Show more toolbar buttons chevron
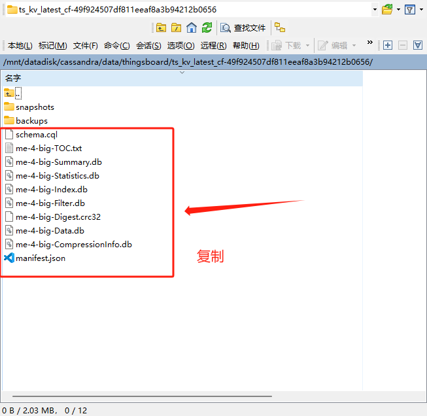Screen dimensions: 427x416 pyautogui.click(x=369, y=43)
